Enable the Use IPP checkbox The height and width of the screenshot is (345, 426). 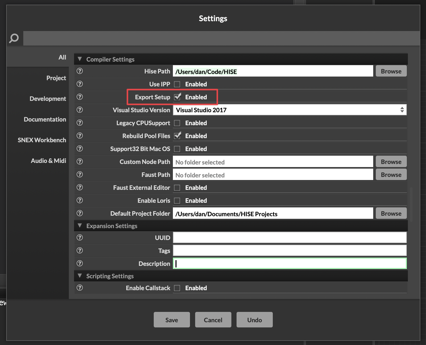[177, 84]
